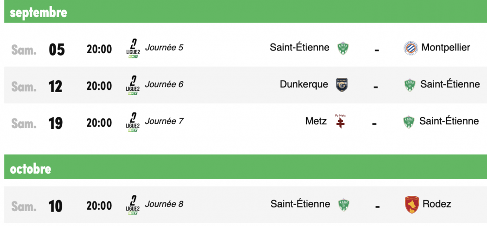The image size is (487, 226).
Task: Open the Rodez team name link
Action: pos(437,204)
